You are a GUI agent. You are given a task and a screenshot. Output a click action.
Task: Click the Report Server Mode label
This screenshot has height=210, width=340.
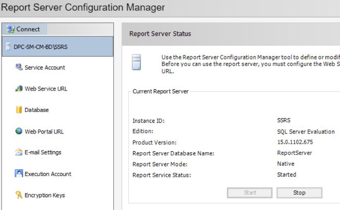[x=160, y=164]
